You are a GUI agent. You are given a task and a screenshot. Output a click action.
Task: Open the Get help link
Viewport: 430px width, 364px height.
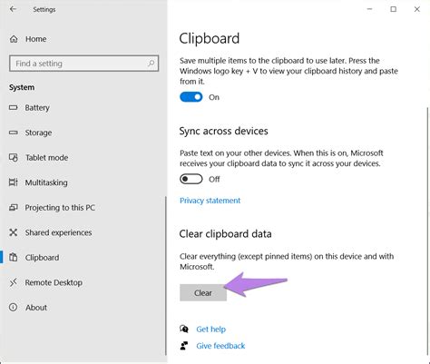211,329
